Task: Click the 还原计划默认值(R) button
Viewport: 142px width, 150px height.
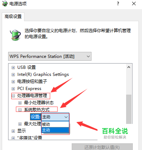Action: tap(102, 147)
